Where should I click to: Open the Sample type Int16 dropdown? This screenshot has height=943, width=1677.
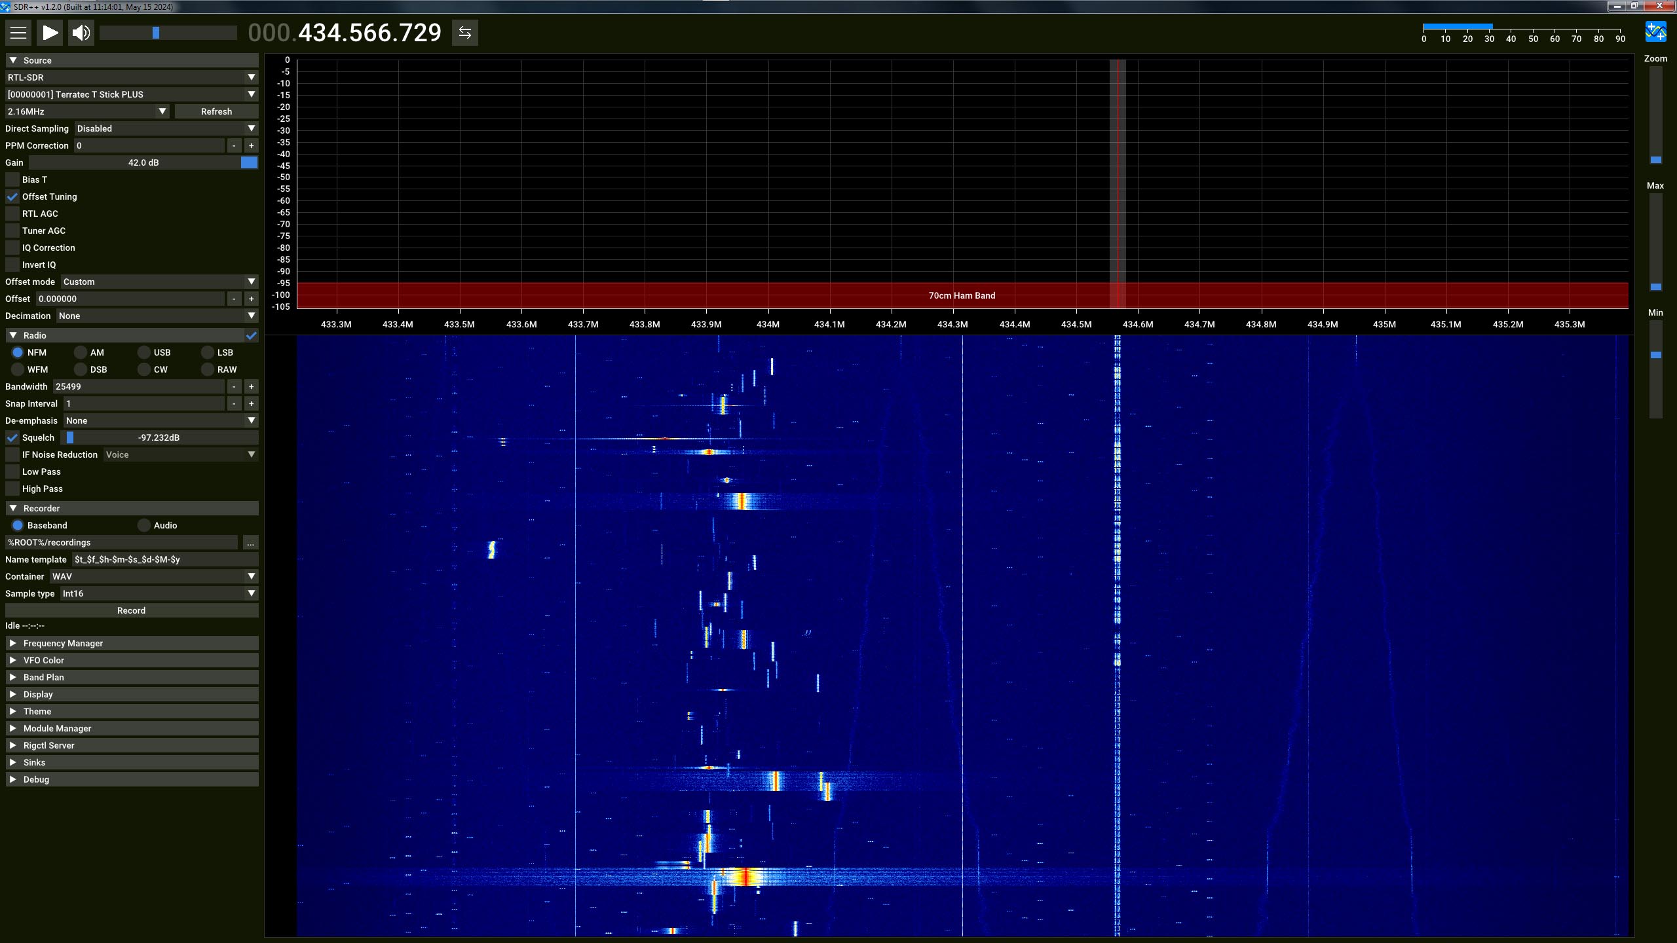(159, 593)
